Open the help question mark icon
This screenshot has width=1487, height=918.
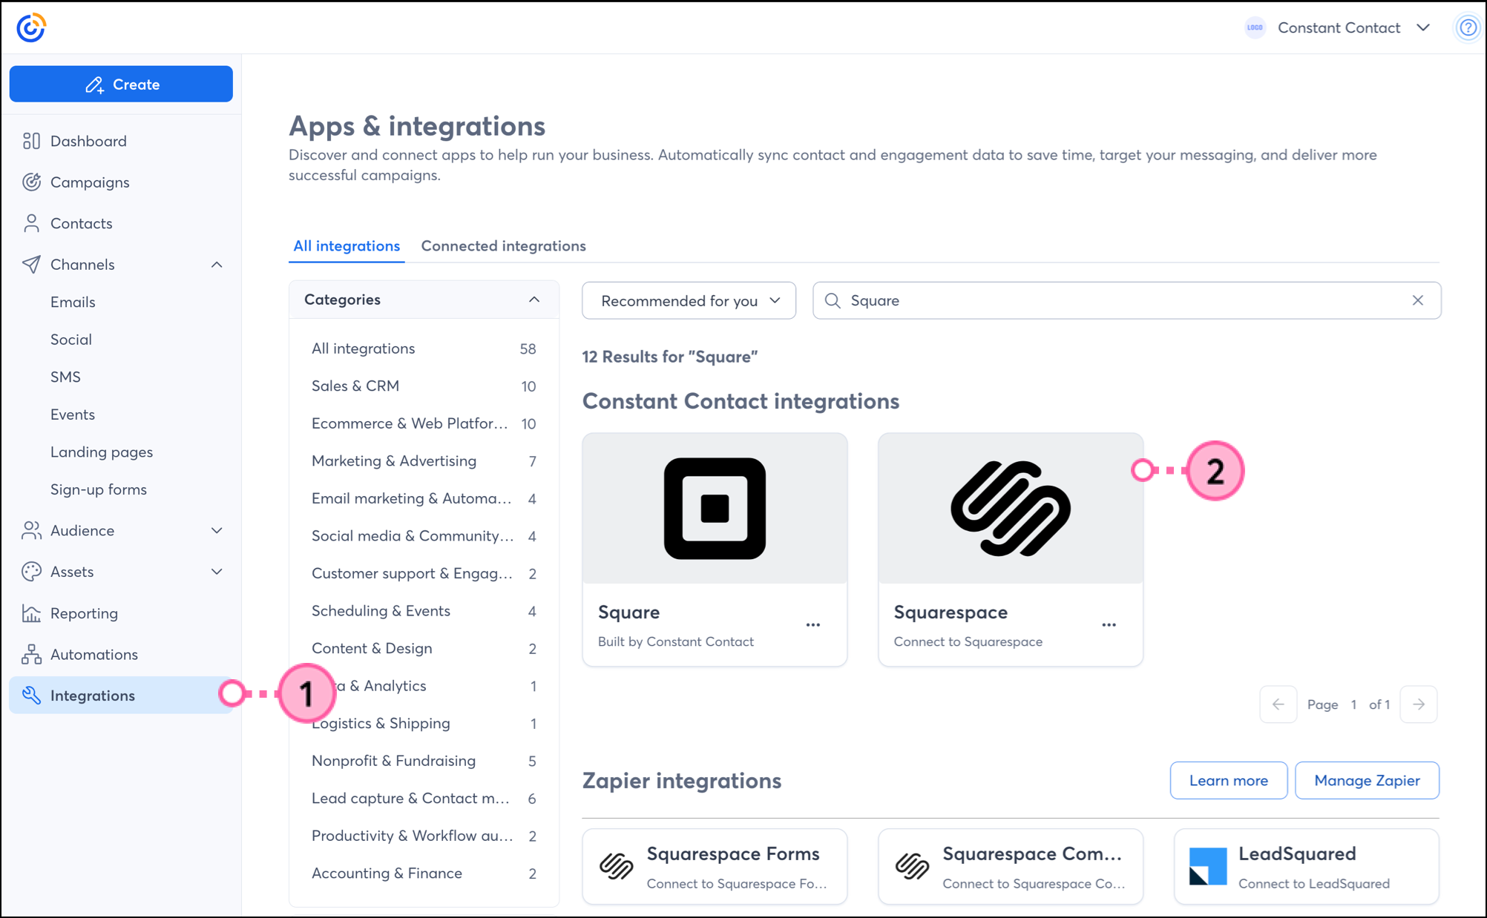1467,28
